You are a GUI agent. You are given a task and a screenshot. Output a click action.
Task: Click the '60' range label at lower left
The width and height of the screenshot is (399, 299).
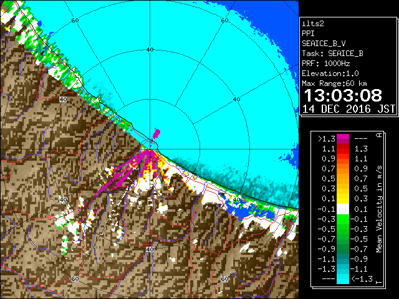75,279
